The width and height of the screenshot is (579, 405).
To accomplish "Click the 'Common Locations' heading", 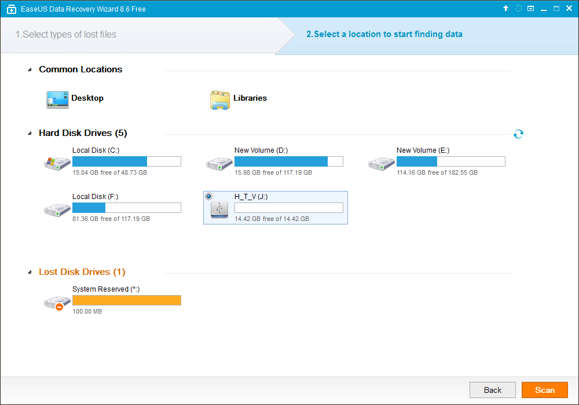I will [80, 69].
